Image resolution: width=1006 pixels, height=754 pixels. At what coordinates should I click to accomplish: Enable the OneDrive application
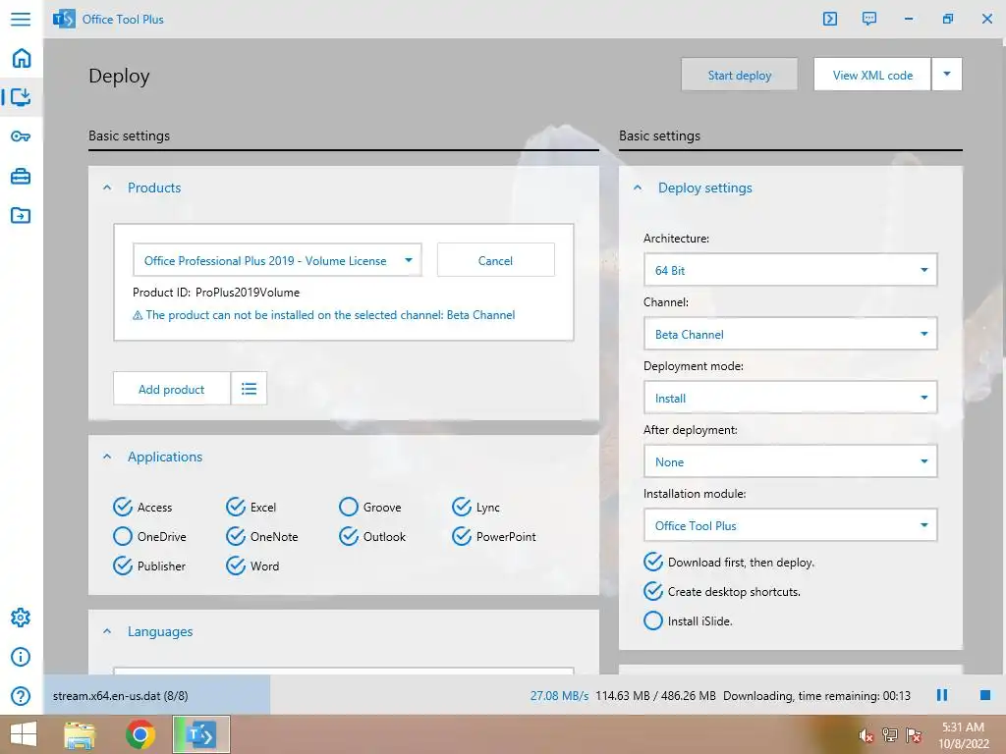(x=123, y=536)
